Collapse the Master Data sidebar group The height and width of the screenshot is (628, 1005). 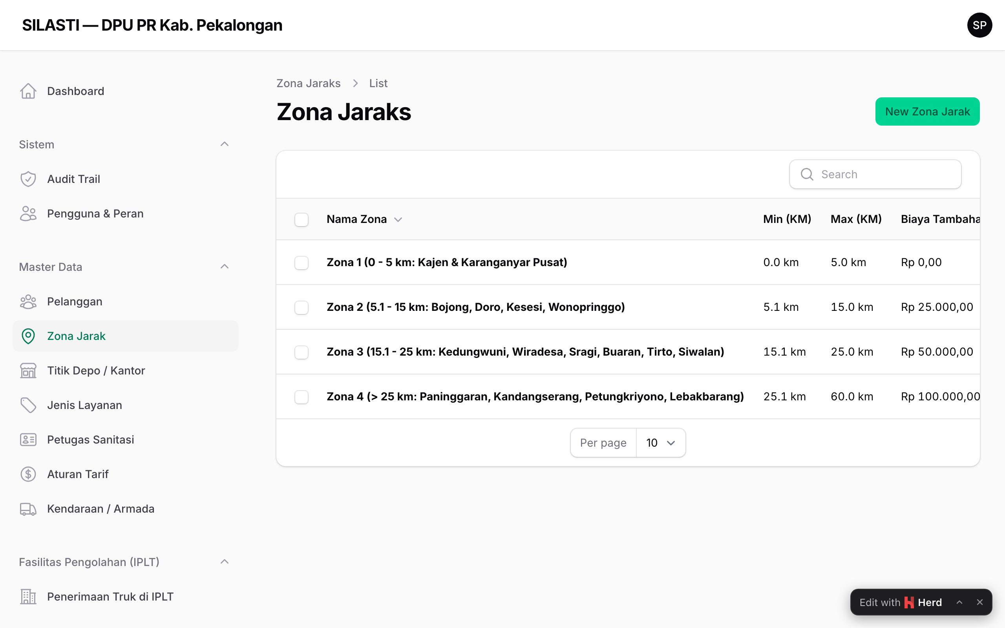(224, 267)
